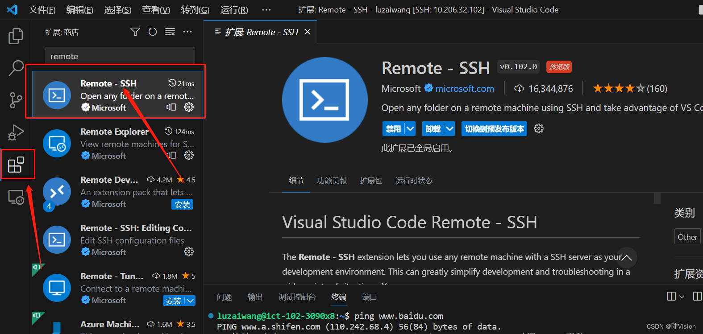Image resolution: width=703 pixels, height=334 pixels.
Task: Clear extensions search results
Action: pyautogui.click(x=170, y=32)
